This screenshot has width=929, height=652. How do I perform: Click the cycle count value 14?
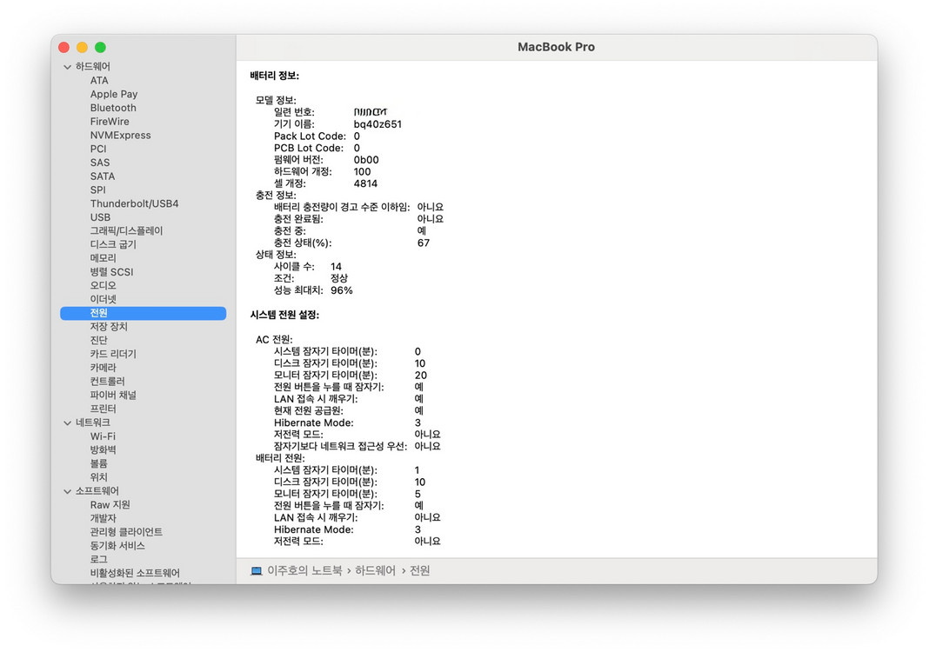click(336, 267)
